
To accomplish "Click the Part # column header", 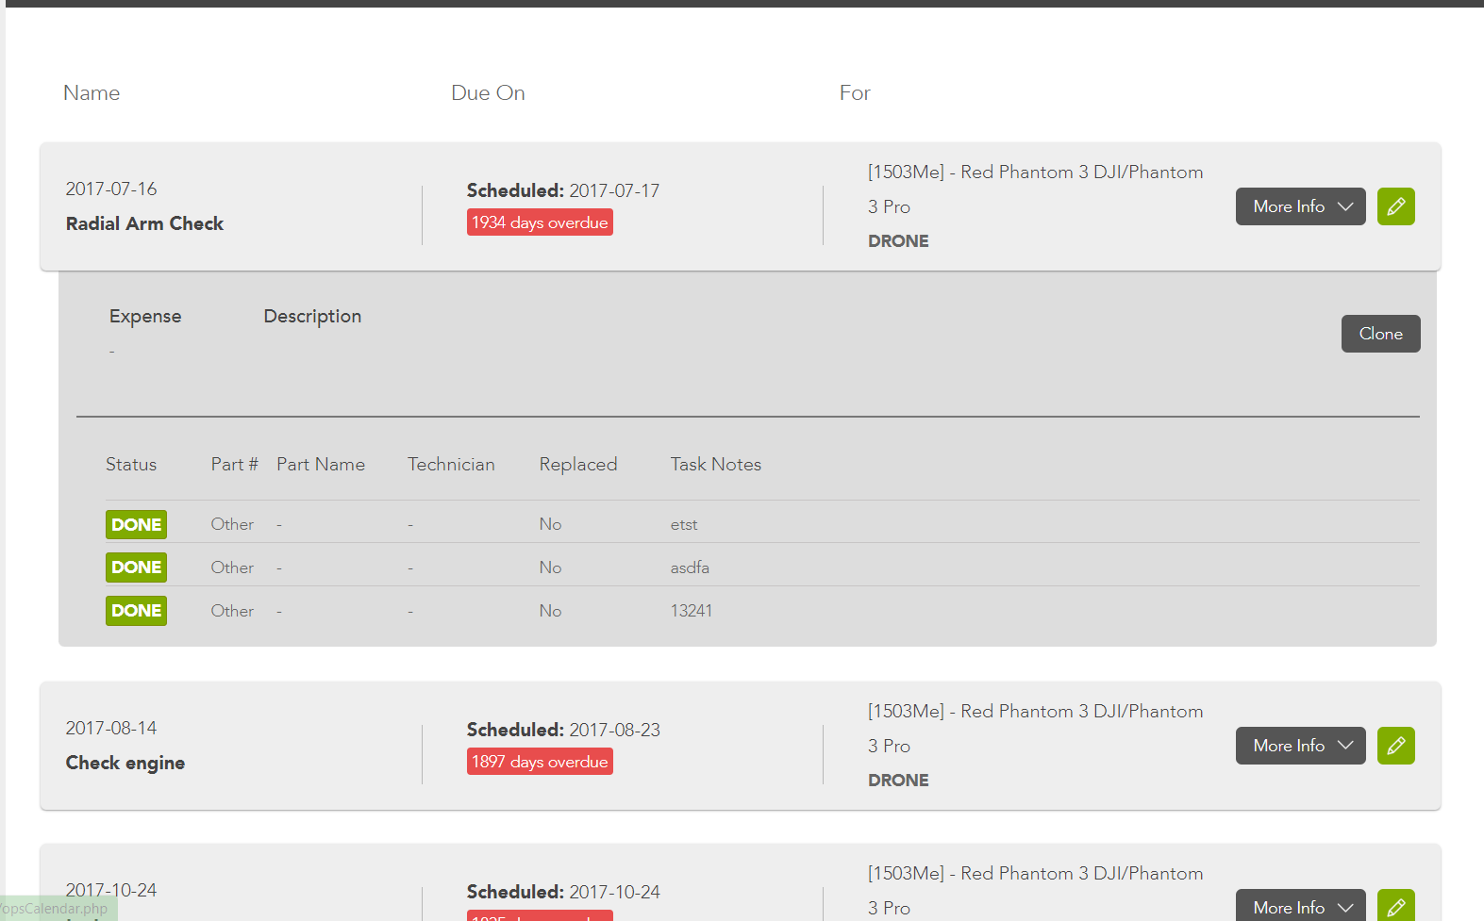I will 234,464.
